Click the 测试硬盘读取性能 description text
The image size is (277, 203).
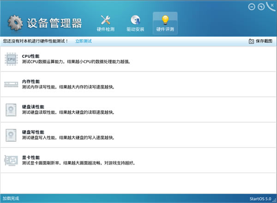tap(68, 112)
